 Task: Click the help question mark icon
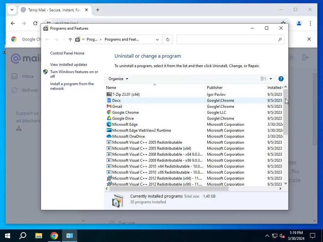tap(281, 79)
